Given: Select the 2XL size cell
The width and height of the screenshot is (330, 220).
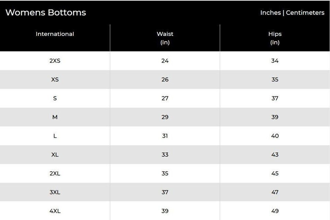Looking at the screenshot, I should click(x=55, y=173).
